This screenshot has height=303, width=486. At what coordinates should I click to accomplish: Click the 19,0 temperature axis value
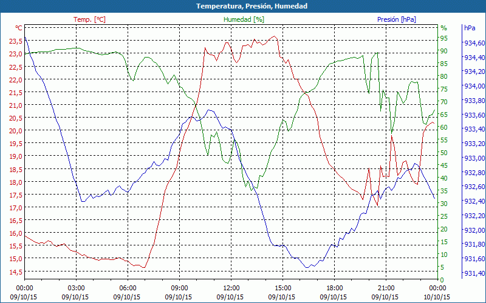click(x=16, y=156)
